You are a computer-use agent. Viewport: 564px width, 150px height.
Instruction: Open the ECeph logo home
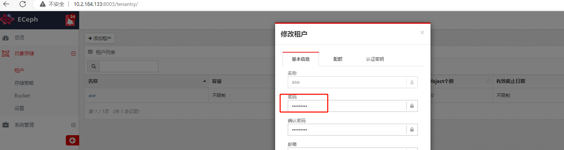point(19,20)
